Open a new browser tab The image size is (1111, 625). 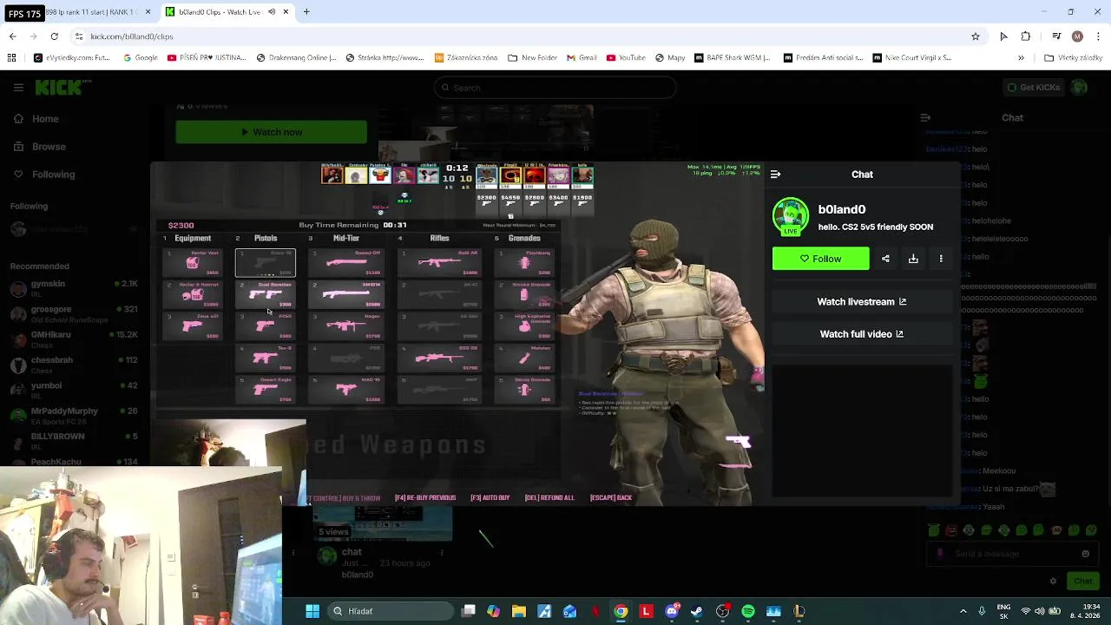click(306, 12)
